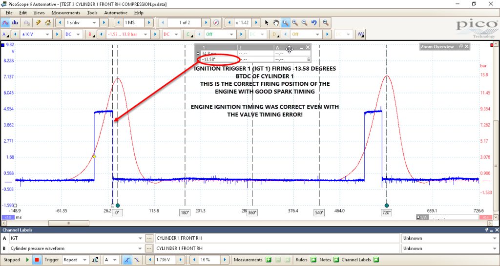500x266 pixels.
Task: Decrease timebase with left arrow
Action: pyautogui.click(x=60, y=22)
